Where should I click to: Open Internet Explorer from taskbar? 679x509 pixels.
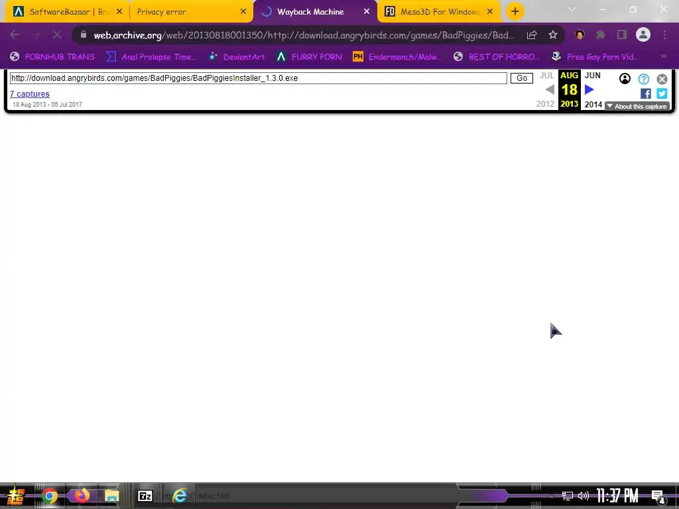(179, 496)
